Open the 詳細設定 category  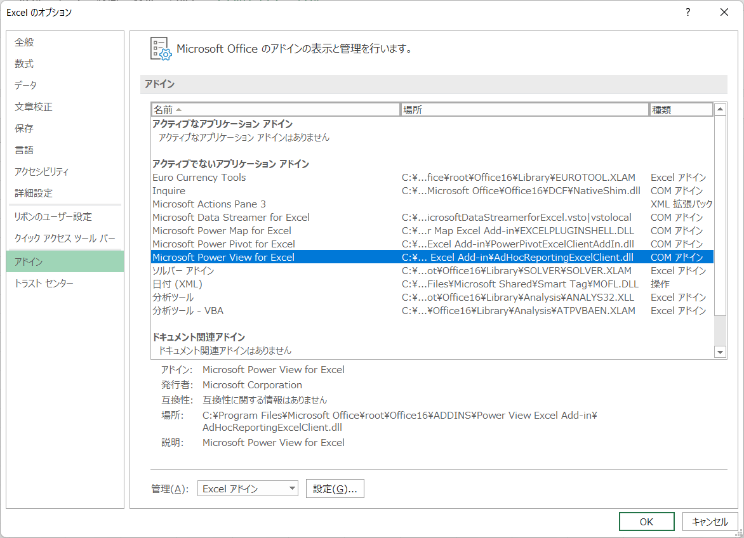tap(65, 193)
